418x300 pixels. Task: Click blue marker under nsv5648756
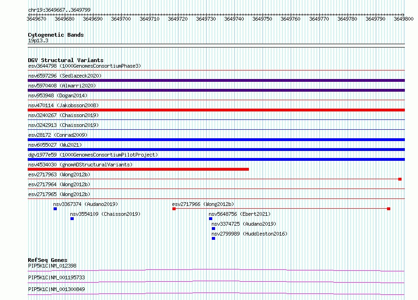coord(210,219)
